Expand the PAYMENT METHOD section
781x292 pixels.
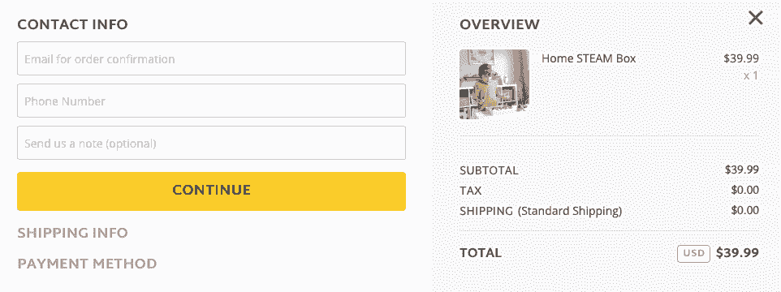coord(87,263)
